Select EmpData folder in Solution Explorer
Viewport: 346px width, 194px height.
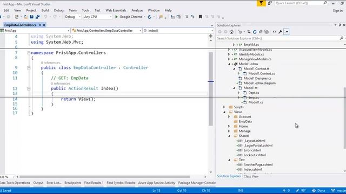245,121
